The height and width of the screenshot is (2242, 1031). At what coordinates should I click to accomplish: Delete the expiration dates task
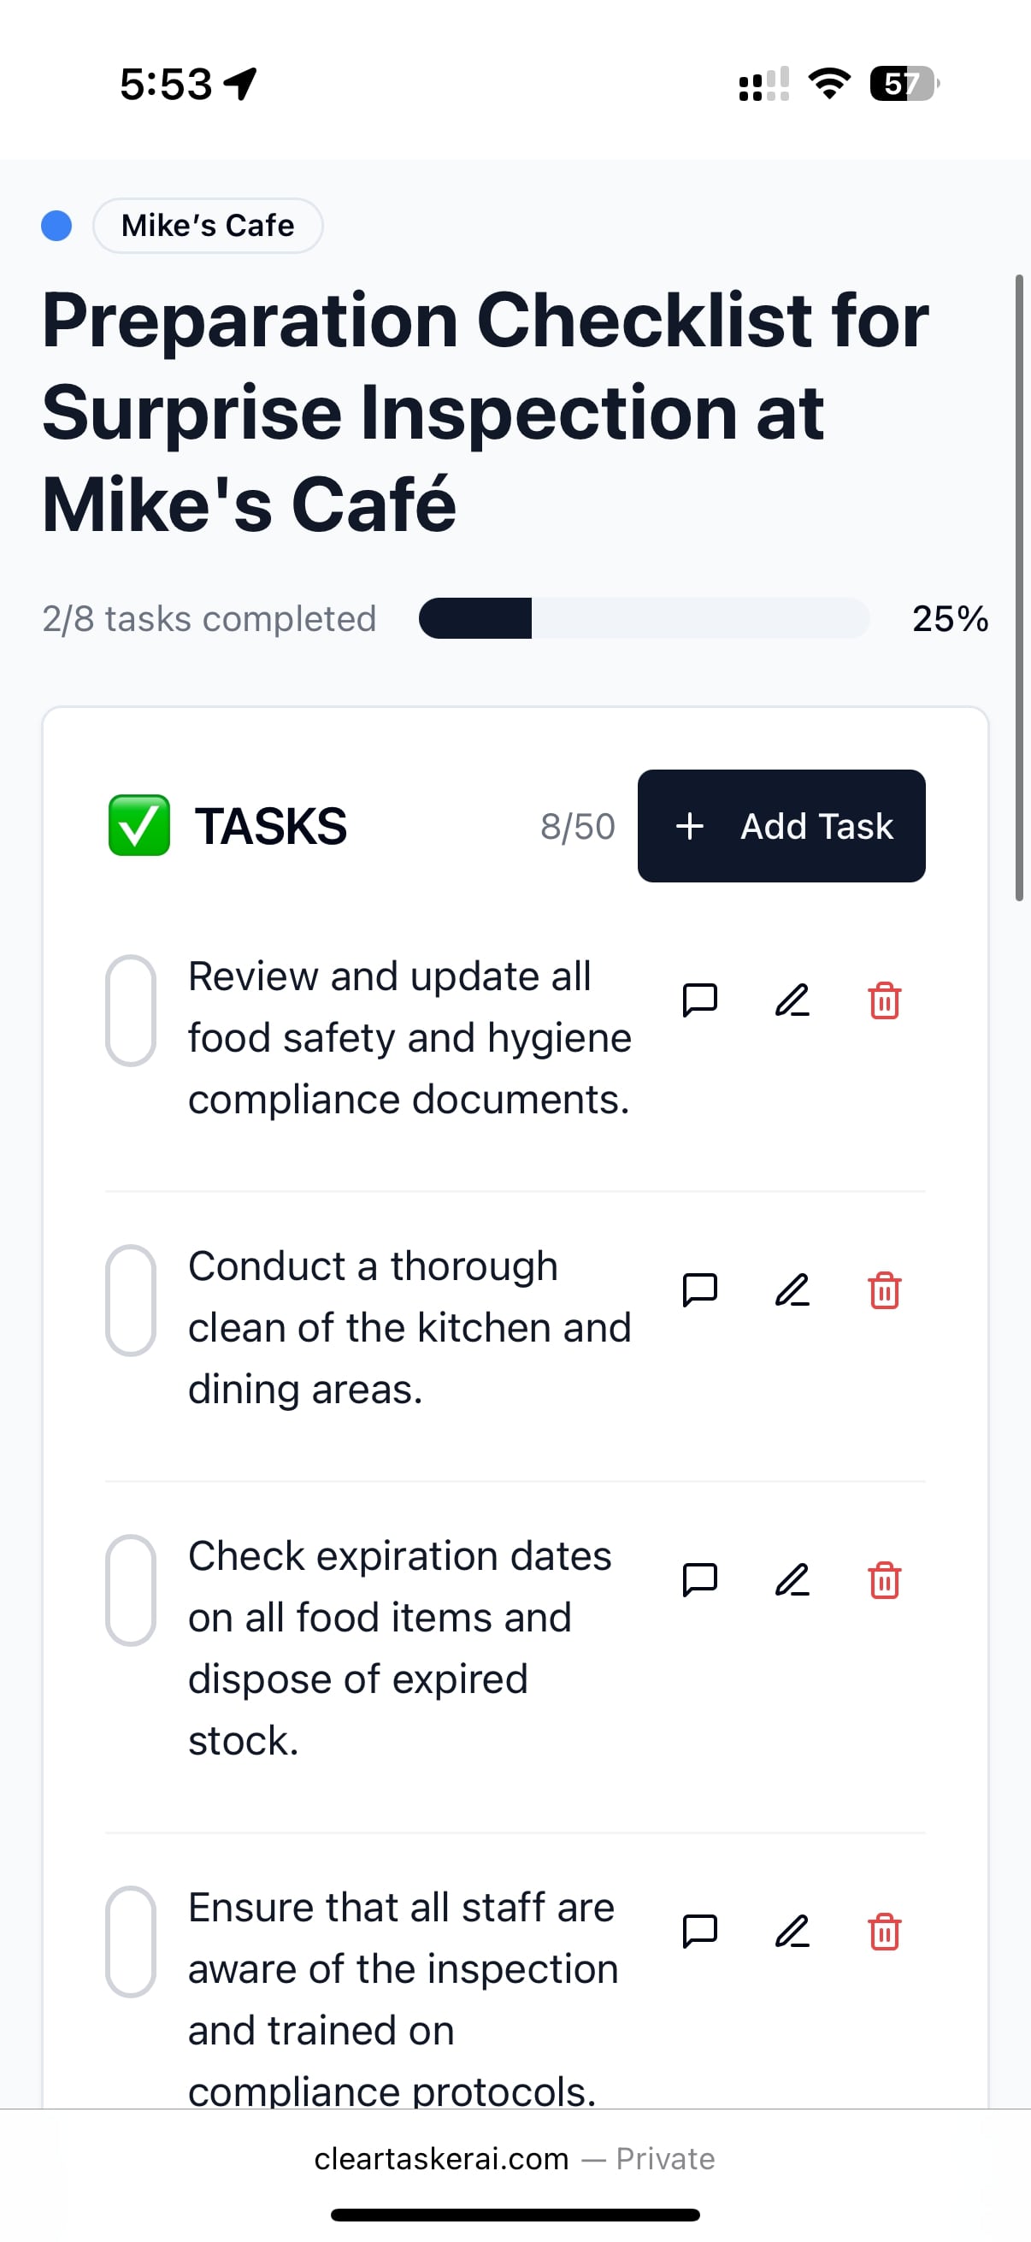(884, 1581)
